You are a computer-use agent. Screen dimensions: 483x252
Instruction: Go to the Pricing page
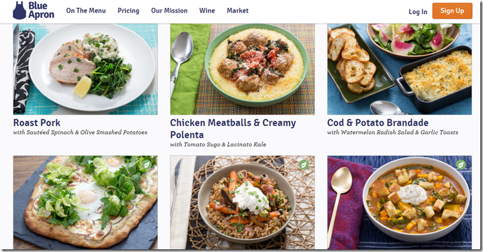128,11
